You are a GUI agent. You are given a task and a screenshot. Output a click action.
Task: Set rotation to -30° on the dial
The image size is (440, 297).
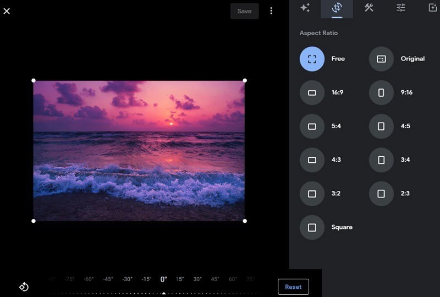pos(127,279)
